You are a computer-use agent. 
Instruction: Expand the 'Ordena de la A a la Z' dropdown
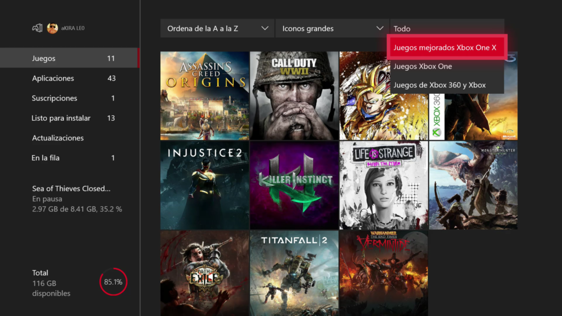217,29
